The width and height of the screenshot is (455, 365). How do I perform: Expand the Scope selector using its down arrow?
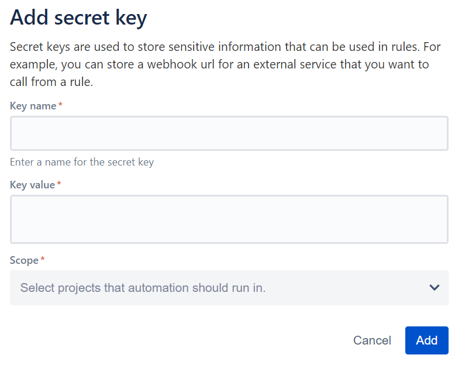tap(434, 288)
